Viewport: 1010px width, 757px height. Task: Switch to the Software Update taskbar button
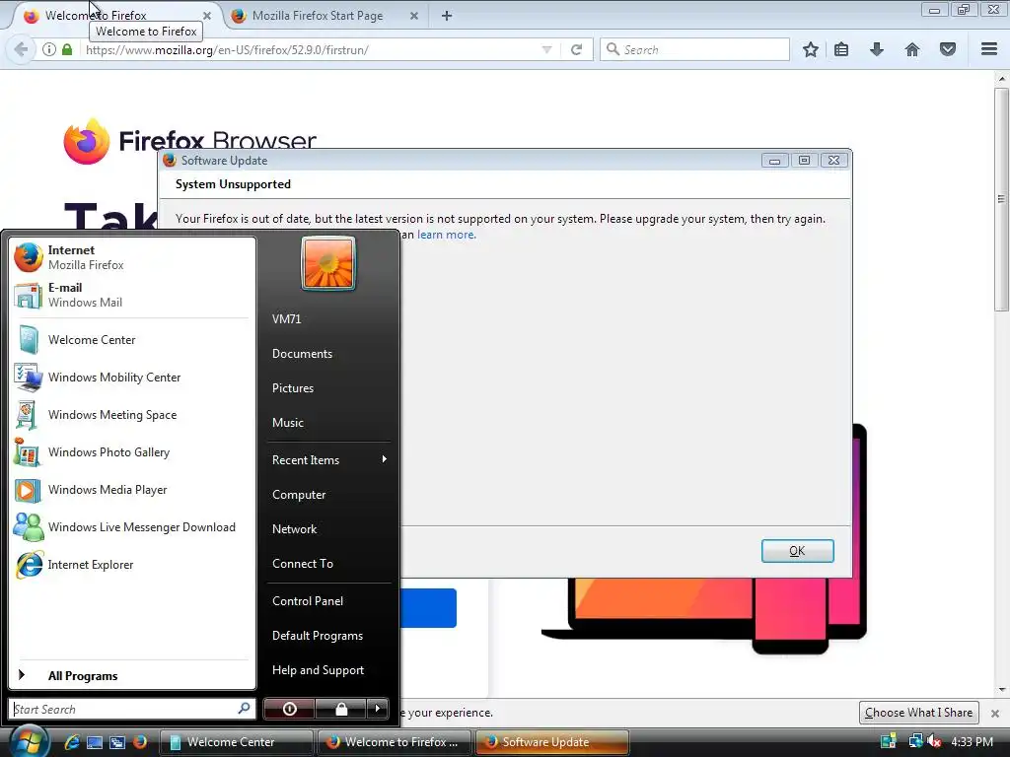click(x=551, y=742)
